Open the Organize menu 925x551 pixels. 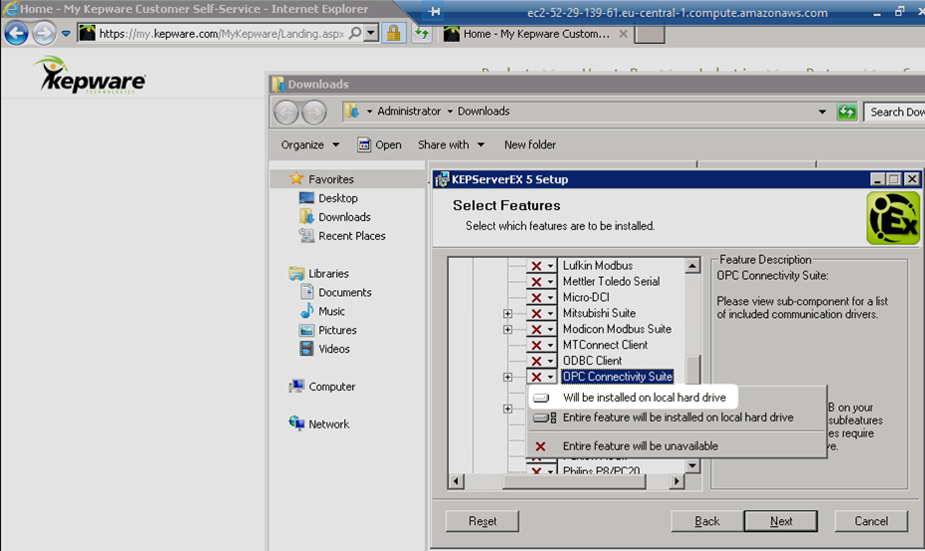click(x=310, y=144)
